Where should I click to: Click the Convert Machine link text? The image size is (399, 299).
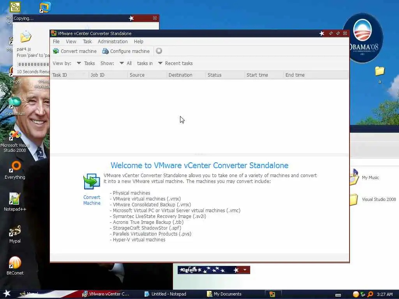click(x=92, y=200)
